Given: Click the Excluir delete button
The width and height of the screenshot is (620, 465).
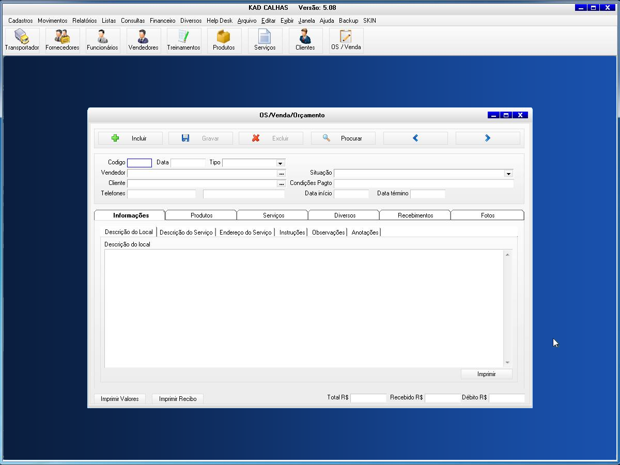Looking at the screenshot, I should point(271,138).
